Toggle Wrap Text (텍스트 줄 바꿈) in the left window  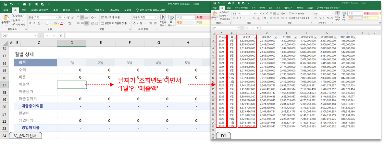(x=110, y=17)
